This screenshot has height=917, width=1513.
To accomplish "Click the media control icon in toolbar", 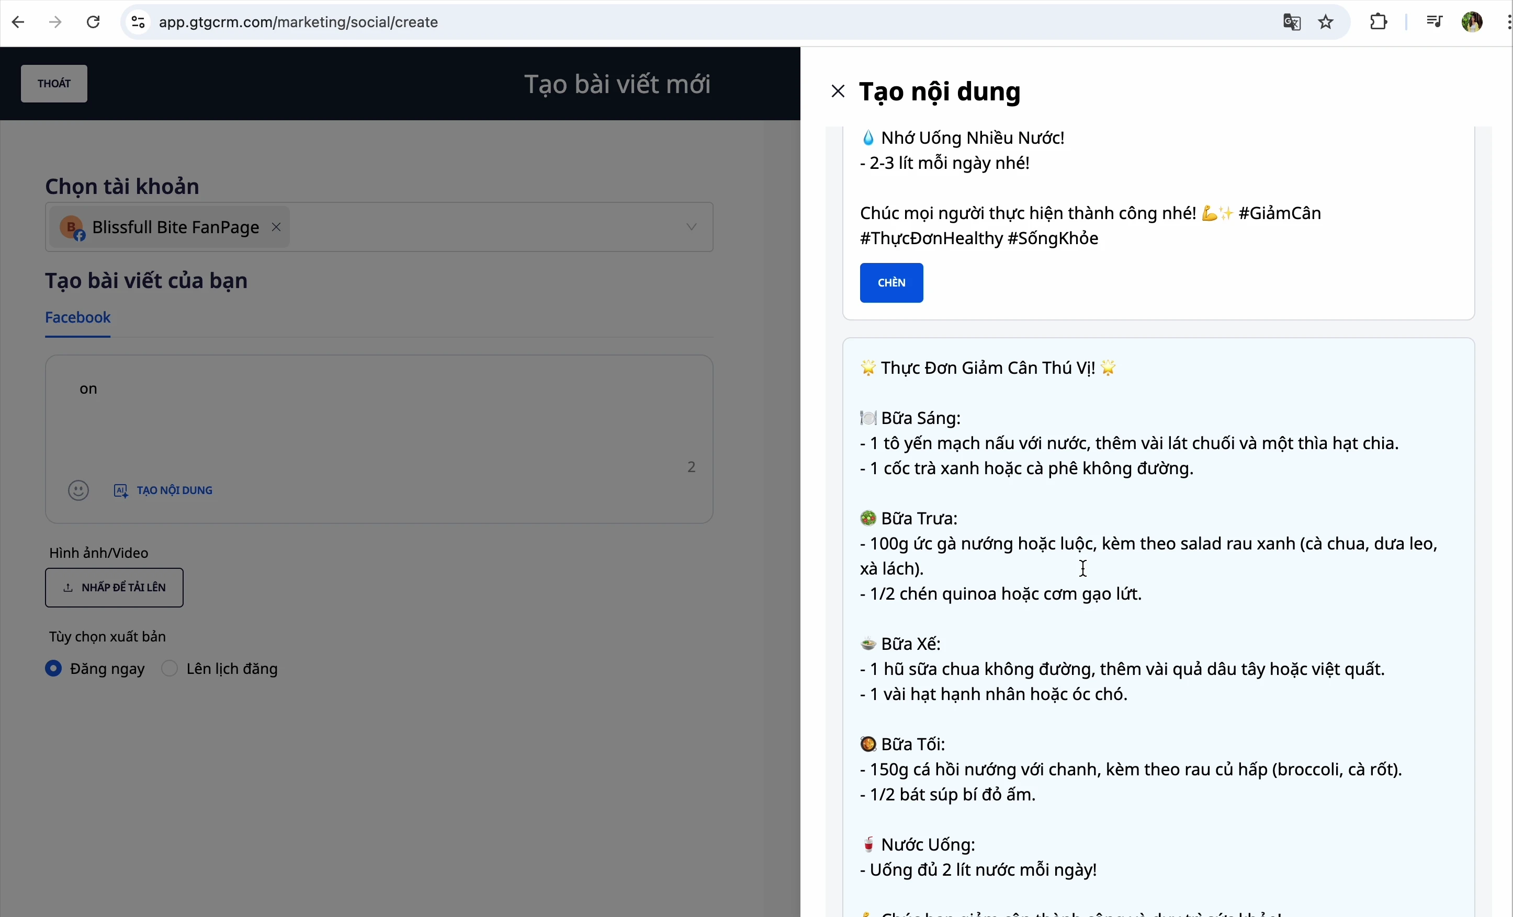I will click(1434, 22).
